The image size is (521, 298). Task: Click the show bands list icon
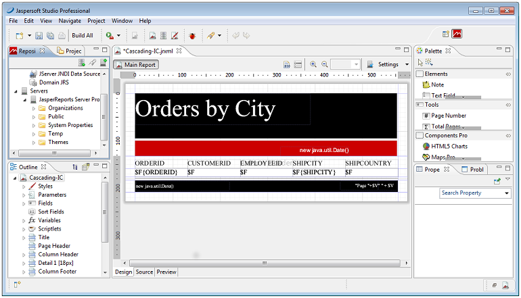pyautogui.click(x=298, y=64)
